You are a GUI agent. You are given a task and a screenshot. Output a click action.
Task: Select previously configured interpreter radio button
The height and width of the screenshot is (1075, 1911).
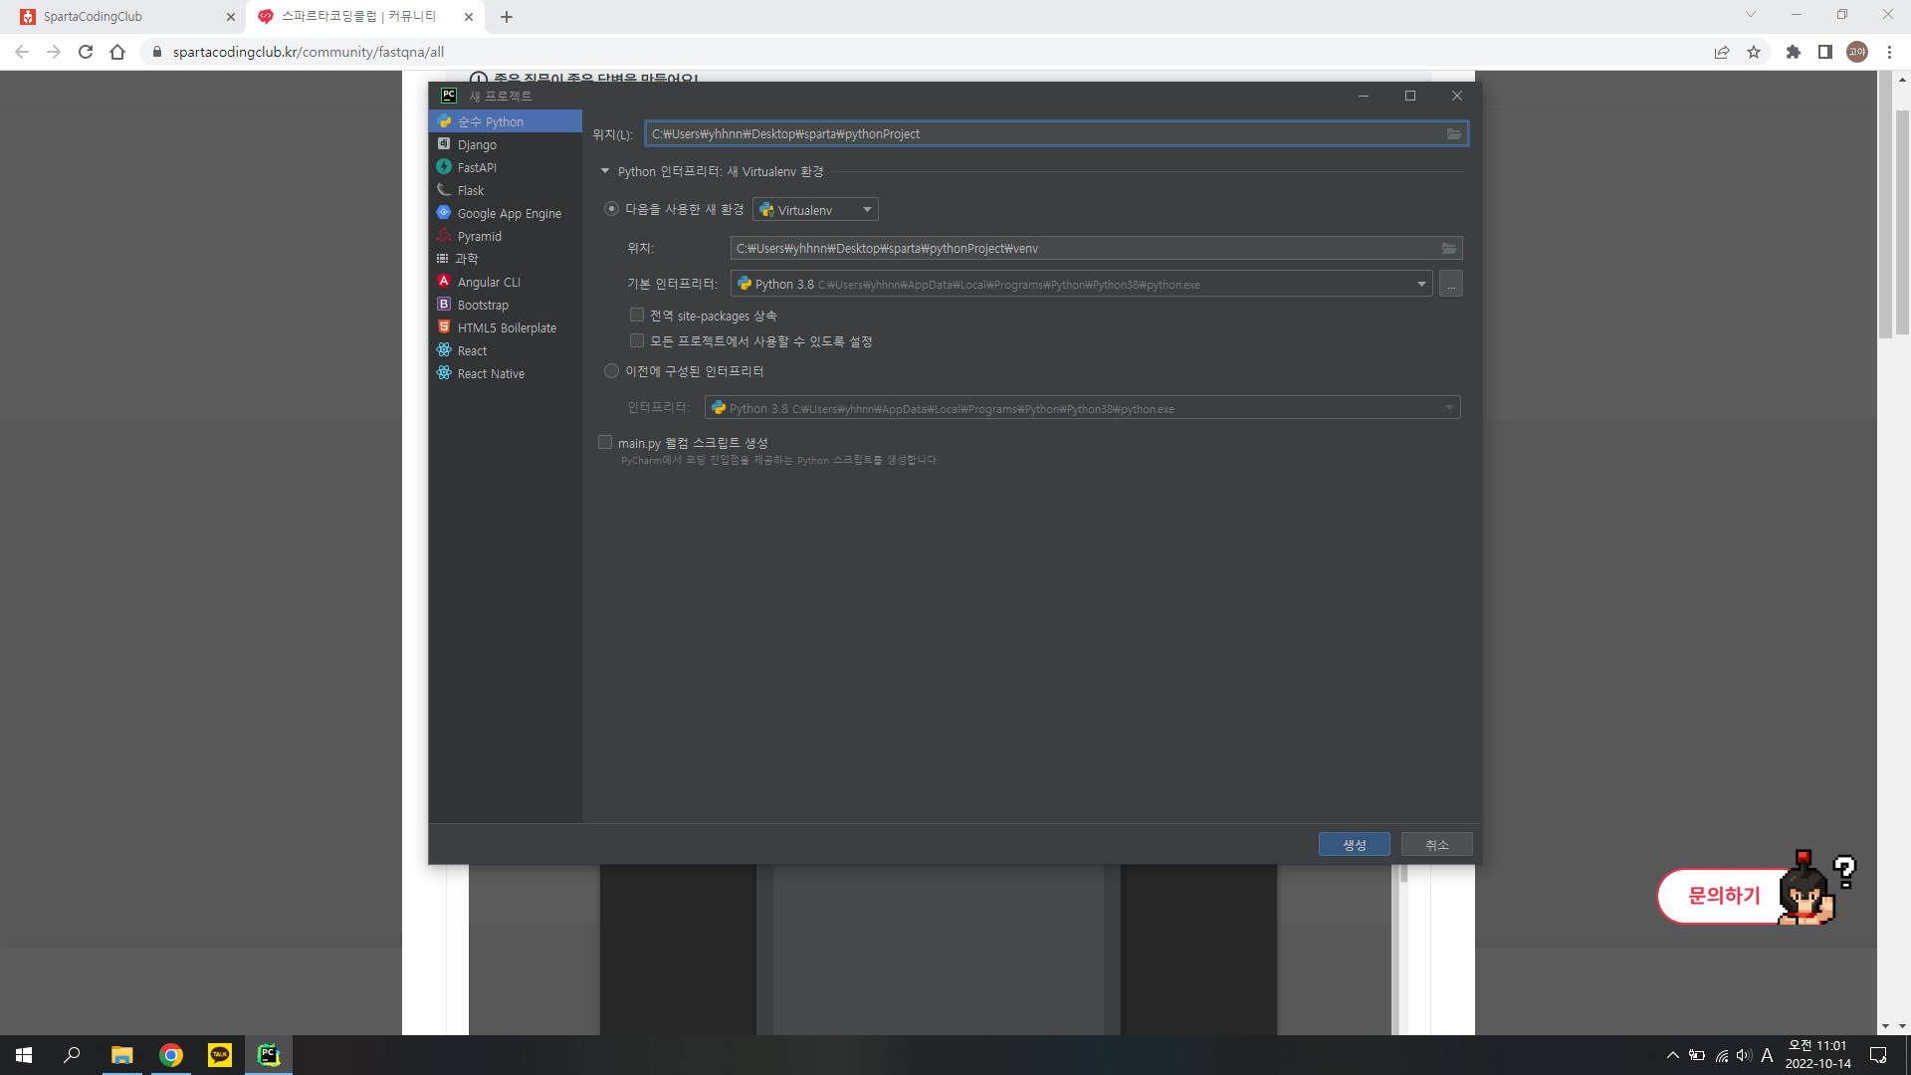point(611,371)
